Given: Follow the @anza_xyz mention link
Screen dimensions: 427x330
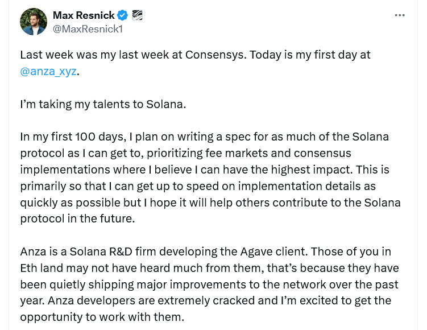Looking at the screenshot, I should (x=48, y=72).
